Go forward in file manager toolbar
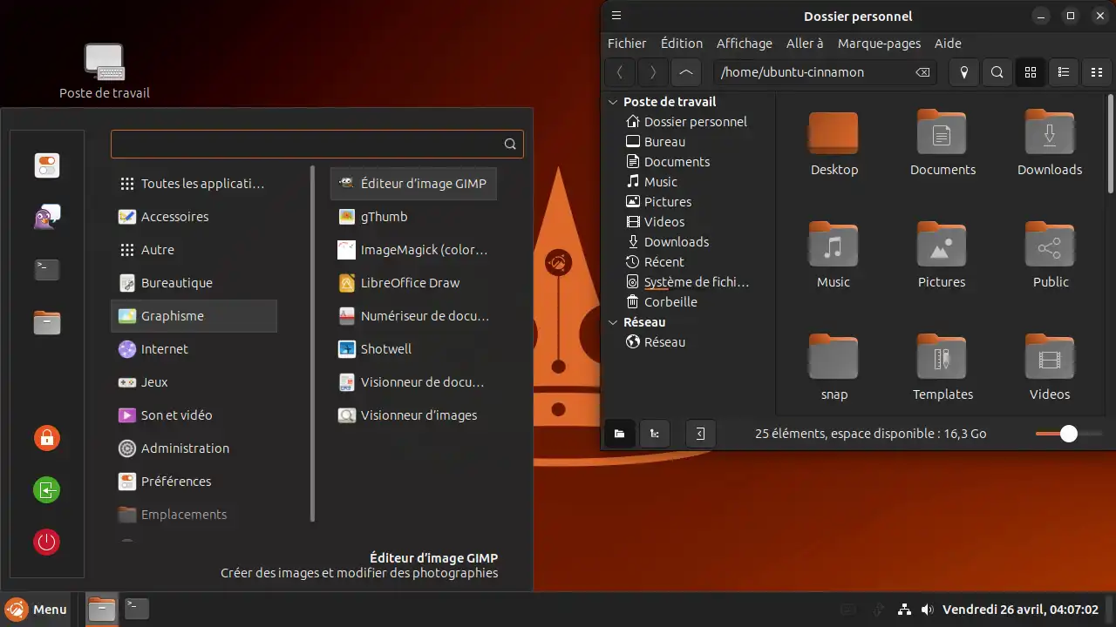1116x627 pixels. pos(653,72)
